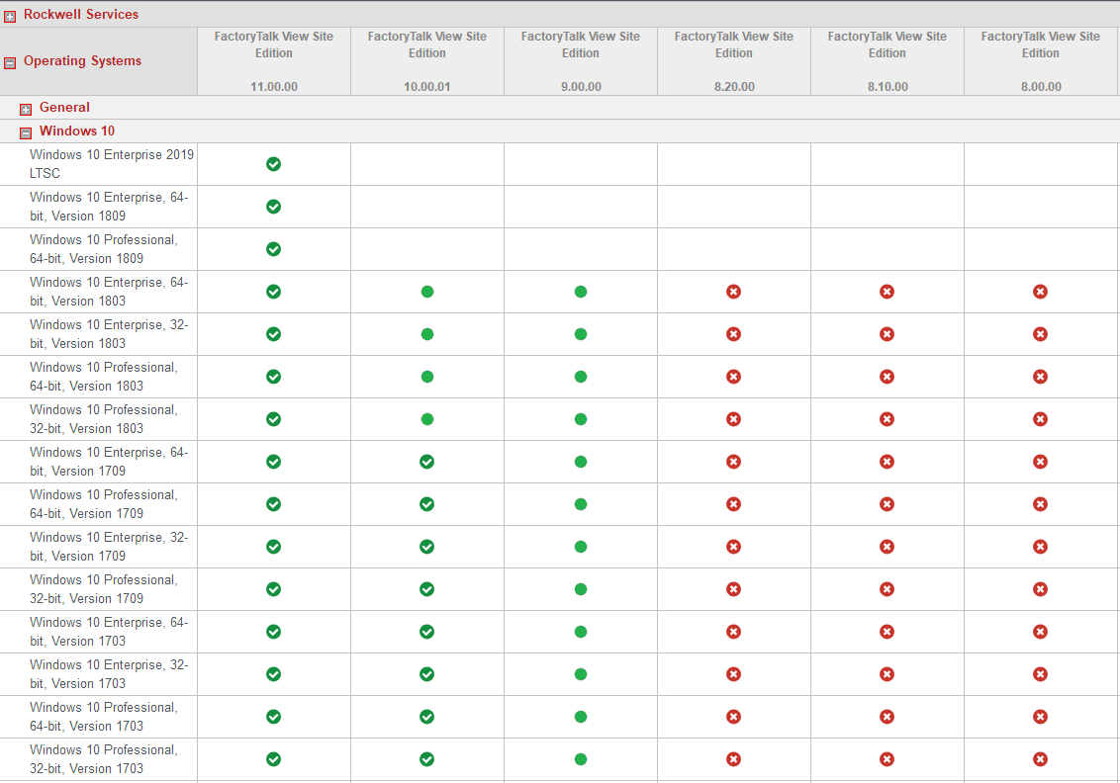Screen dimensions: 1120x783
Task: Click red X for Enterprise 32-bit 1803 under 8.20.00
Action: pyautogui.click(x=733, y=334)
